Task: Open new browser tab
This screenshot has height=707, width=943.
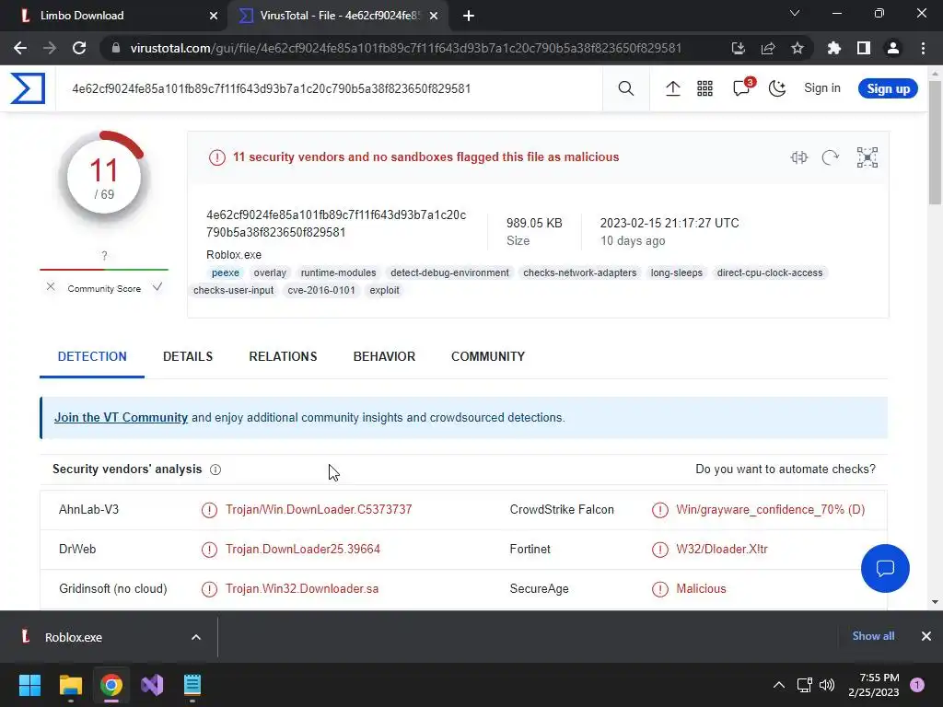Action: (x=469, y=16)
